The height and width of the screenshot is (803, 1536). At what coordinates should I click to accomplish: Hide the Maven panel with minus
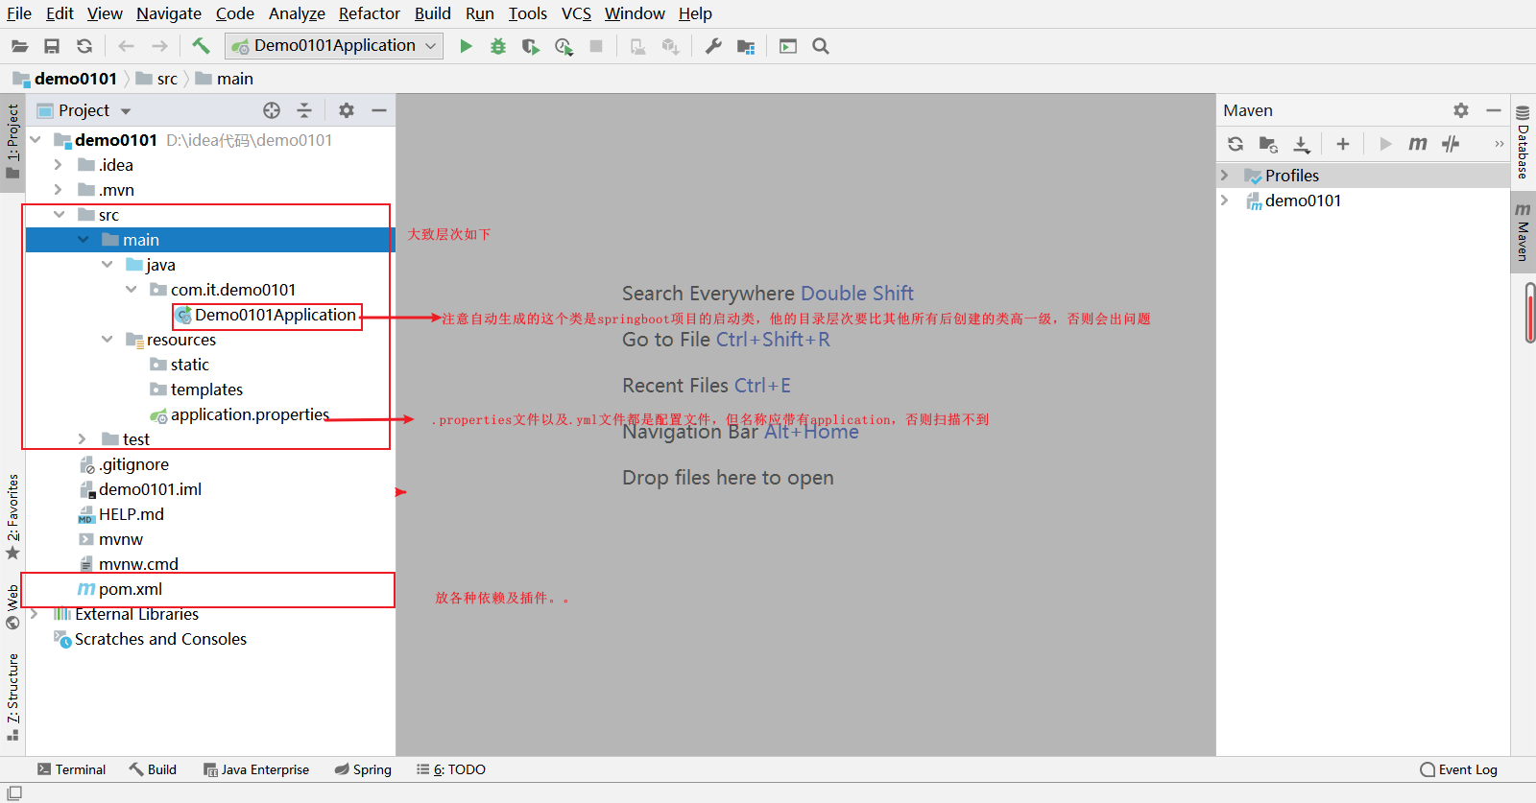[1494, 110]
